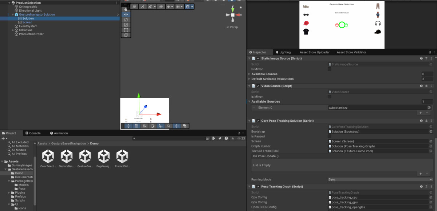Select the Move tool in Scene toolbar
Screen dimensions: 437x211
tap(126, 15)
